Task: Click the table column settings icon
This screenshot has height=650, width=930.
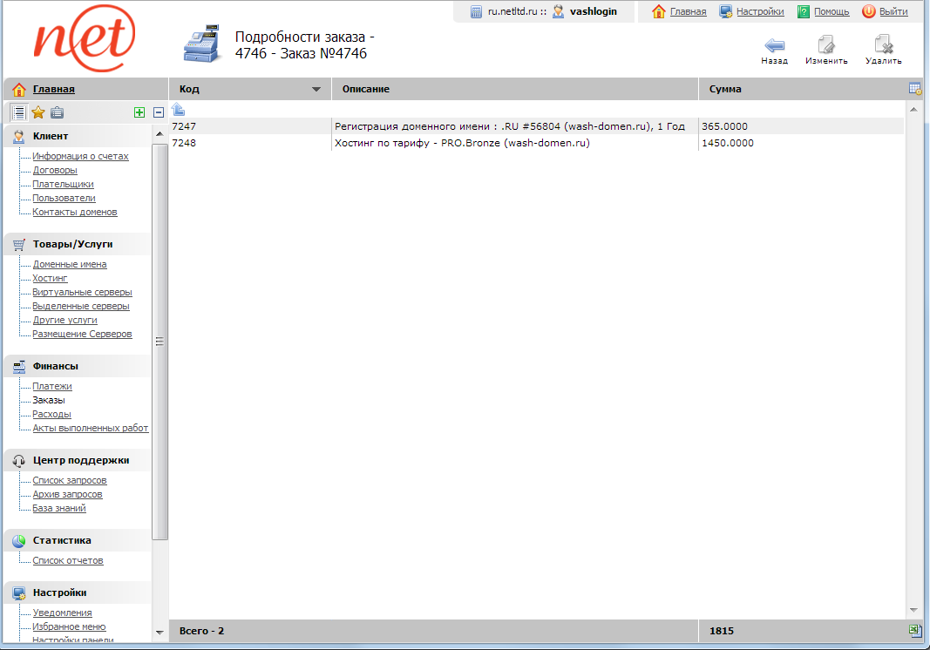Action: click(x=914, y=89)
